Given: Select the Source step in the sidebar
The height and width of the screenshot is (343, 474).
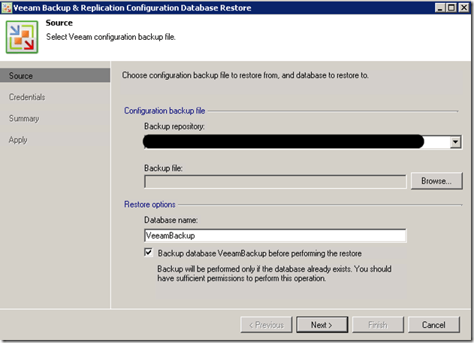Looking at the screenshot, I should pos(21,76).
